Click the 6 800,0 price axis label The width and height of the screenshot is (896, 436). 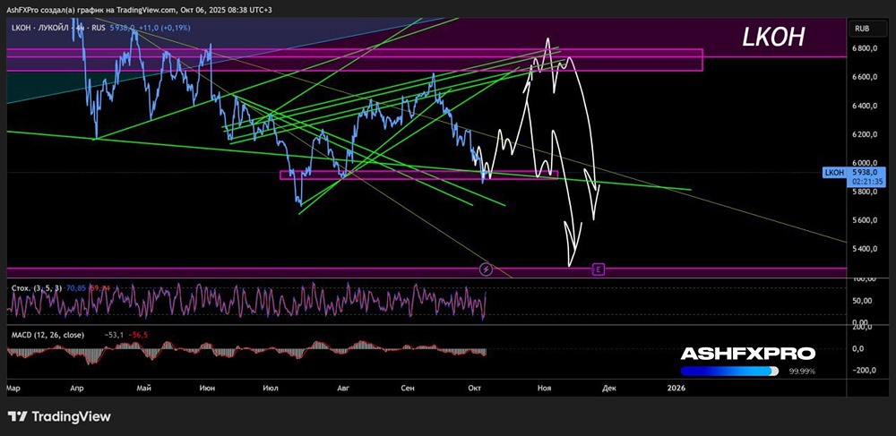click(x=863, y=48)
